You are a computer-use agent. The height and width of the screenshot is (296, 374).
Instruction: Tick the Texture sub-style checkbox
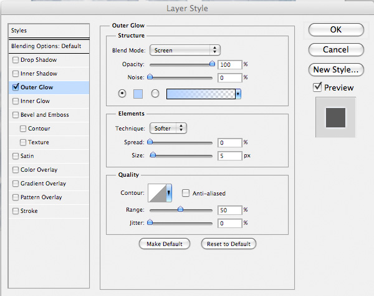click(x=23, y=142)
